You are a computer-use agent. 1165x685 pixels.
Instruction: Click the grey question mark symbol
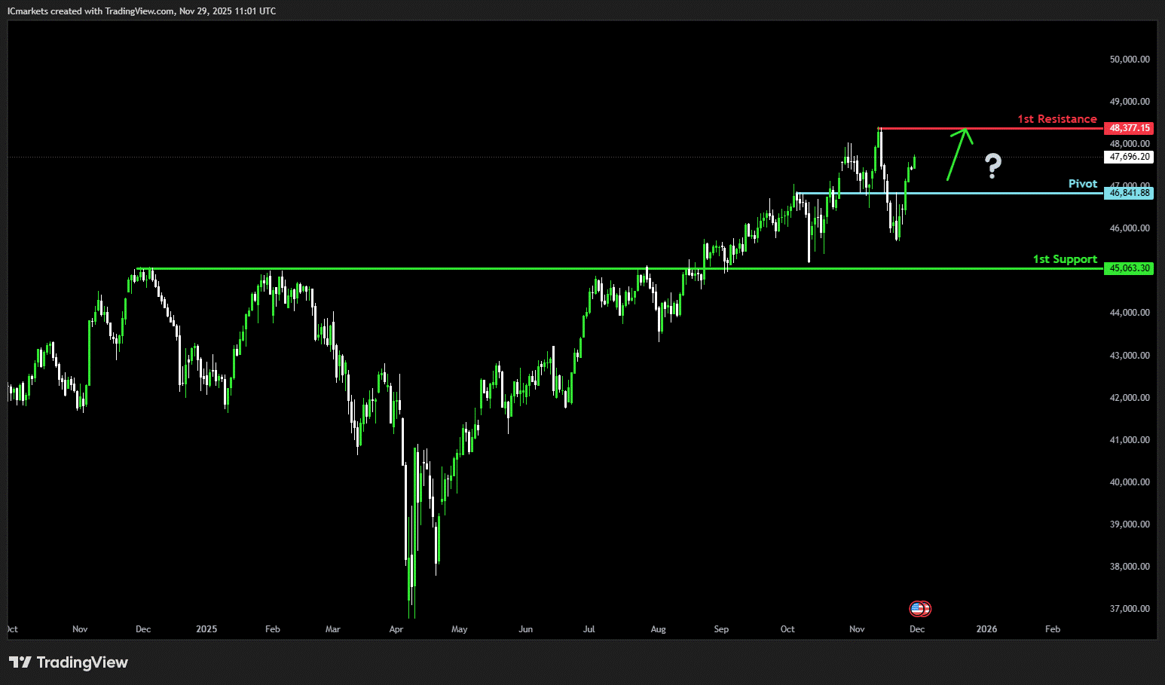993,166
